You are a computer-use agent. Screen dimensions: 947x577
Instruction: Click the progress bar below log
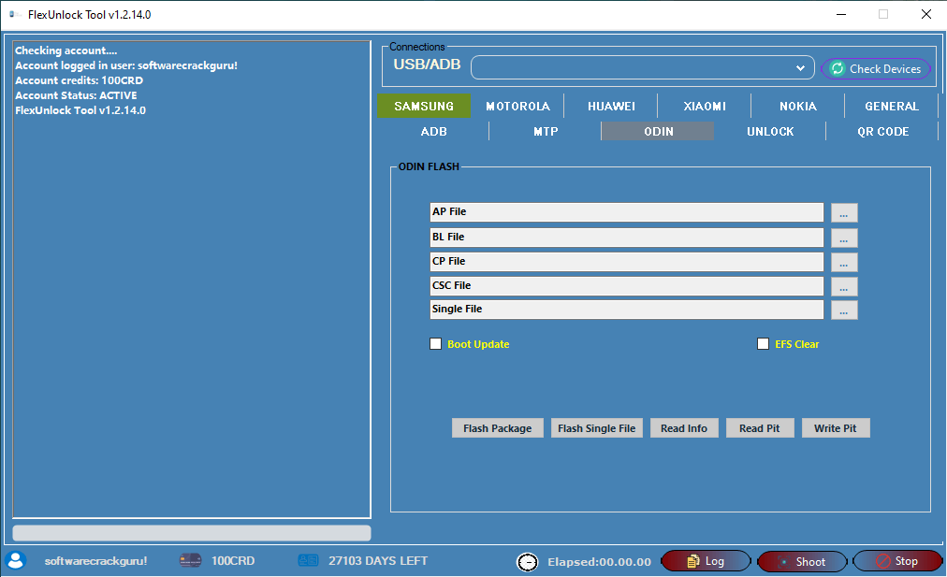coord(192,533)
